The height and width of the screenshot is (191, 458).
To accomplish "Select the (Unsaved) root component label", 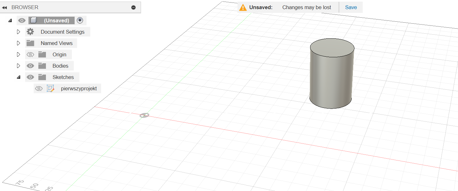I will pyautogui.click(x=56, y=20).
